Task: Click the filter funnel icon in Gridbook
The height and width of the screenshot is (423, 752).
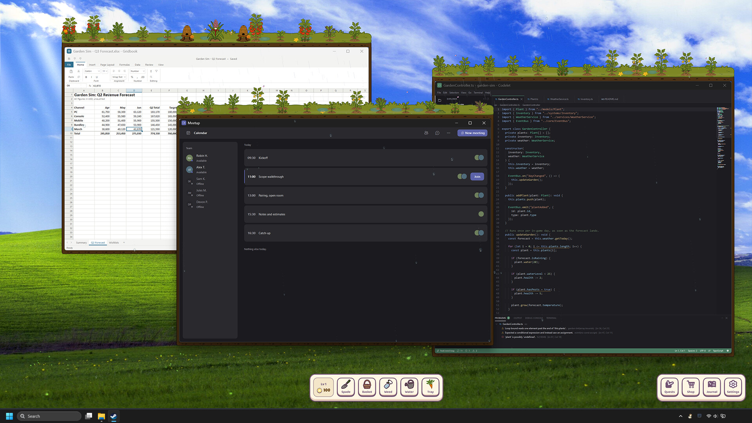Action: (156, 71)
